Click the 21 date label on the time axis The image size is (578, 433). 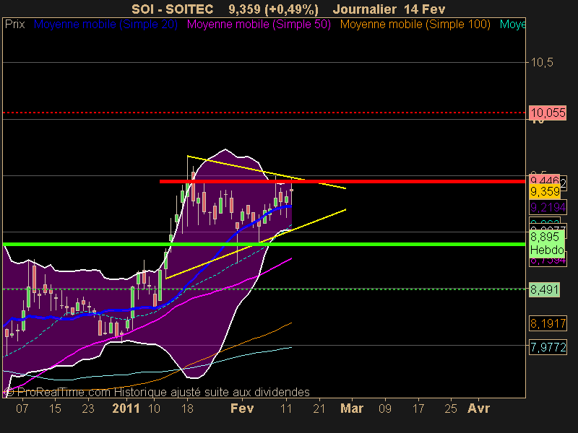tap(319, 408)
